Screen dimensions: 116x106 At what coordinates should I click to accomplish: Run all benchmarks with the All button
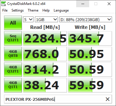click(13, 23)
